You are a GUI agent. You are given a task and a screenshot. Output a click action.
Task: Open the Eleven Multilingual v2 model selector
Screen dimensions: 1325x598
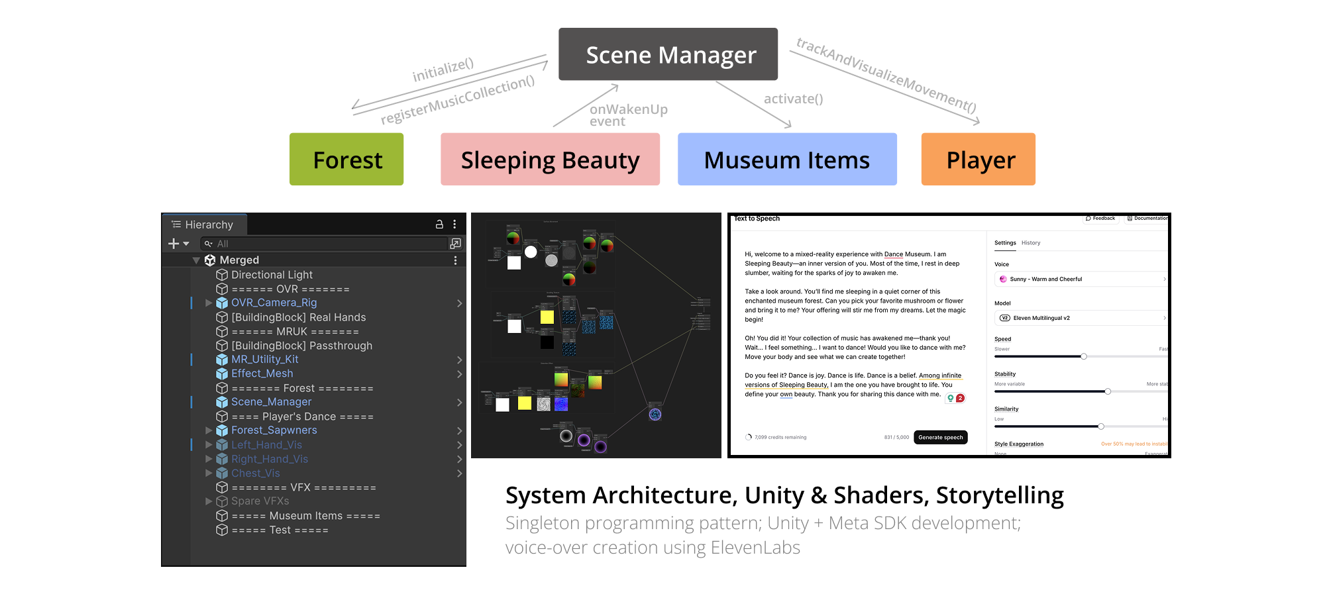[1081, 318]
